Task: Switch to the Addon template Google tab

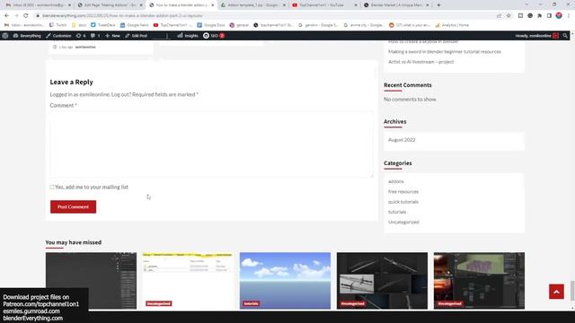Action: click(253, 5)
